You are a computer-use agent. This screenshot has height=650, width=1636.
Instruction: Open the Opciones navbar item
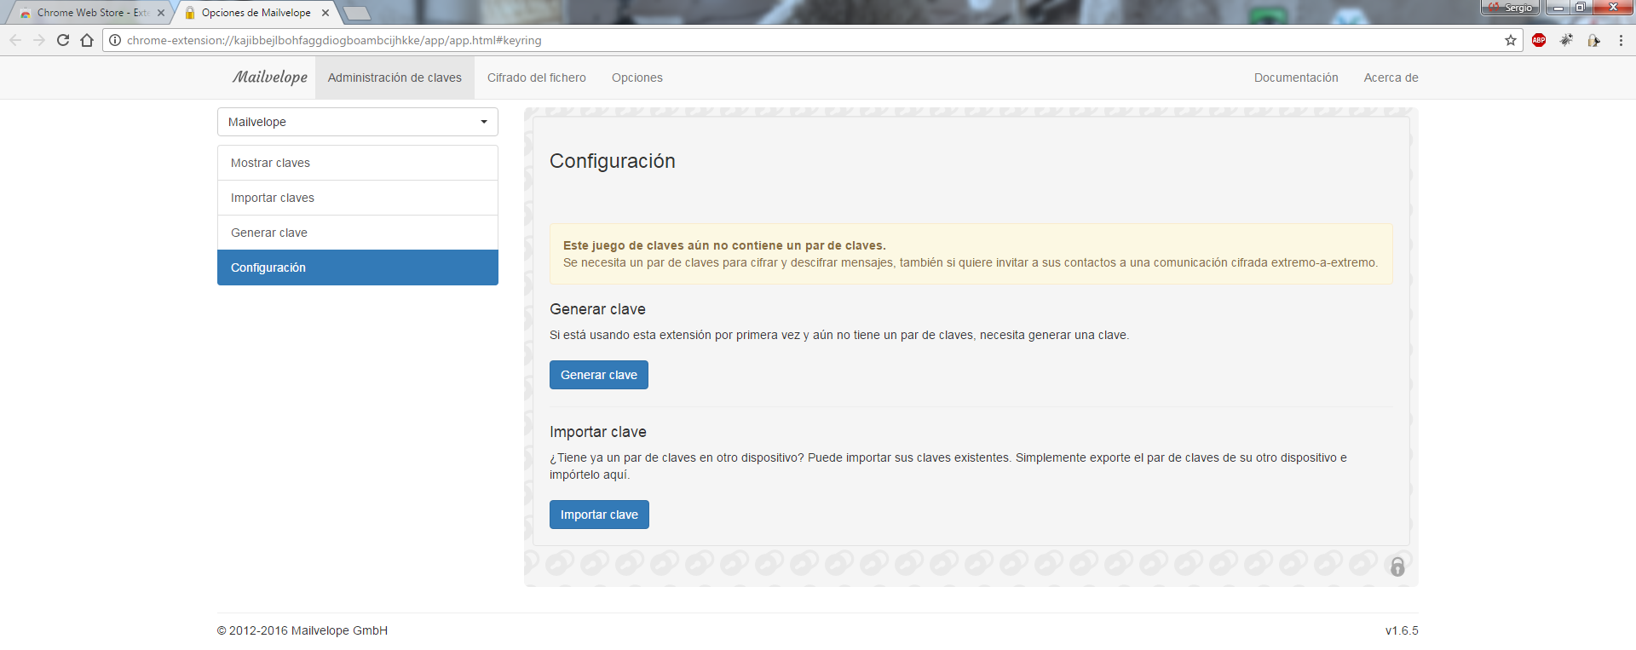point(637,78)
